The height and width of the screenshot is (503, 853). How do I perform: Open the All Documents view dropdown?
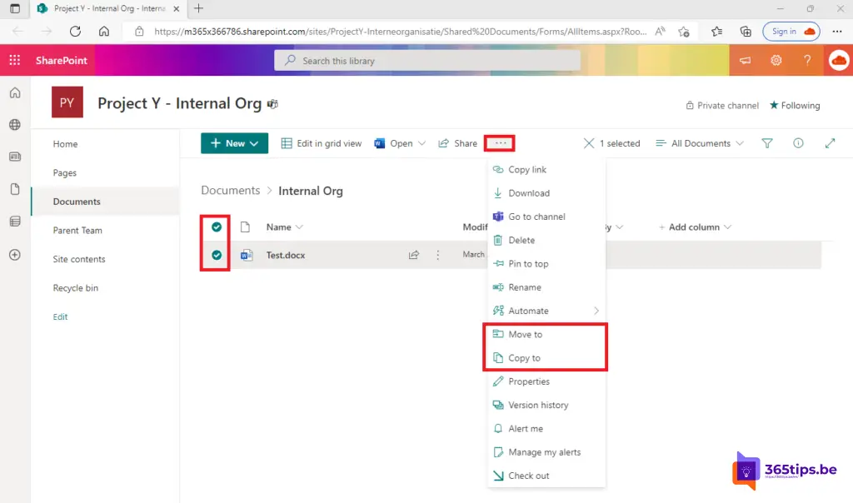(698, 143)
